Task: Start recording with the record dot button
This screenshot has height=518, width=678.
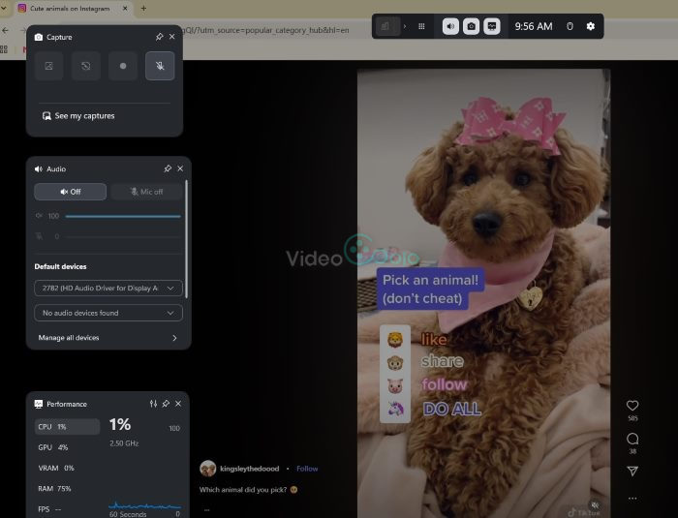Action: coord(123,66)
